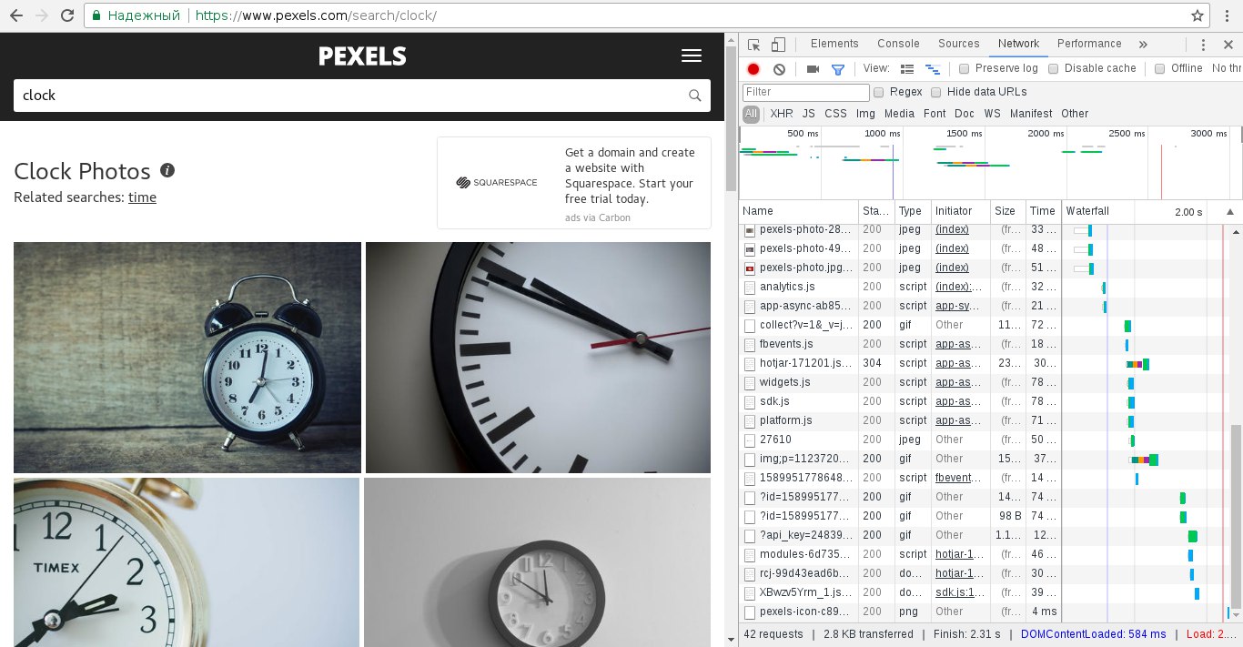Clear the network log

(779, 69)
